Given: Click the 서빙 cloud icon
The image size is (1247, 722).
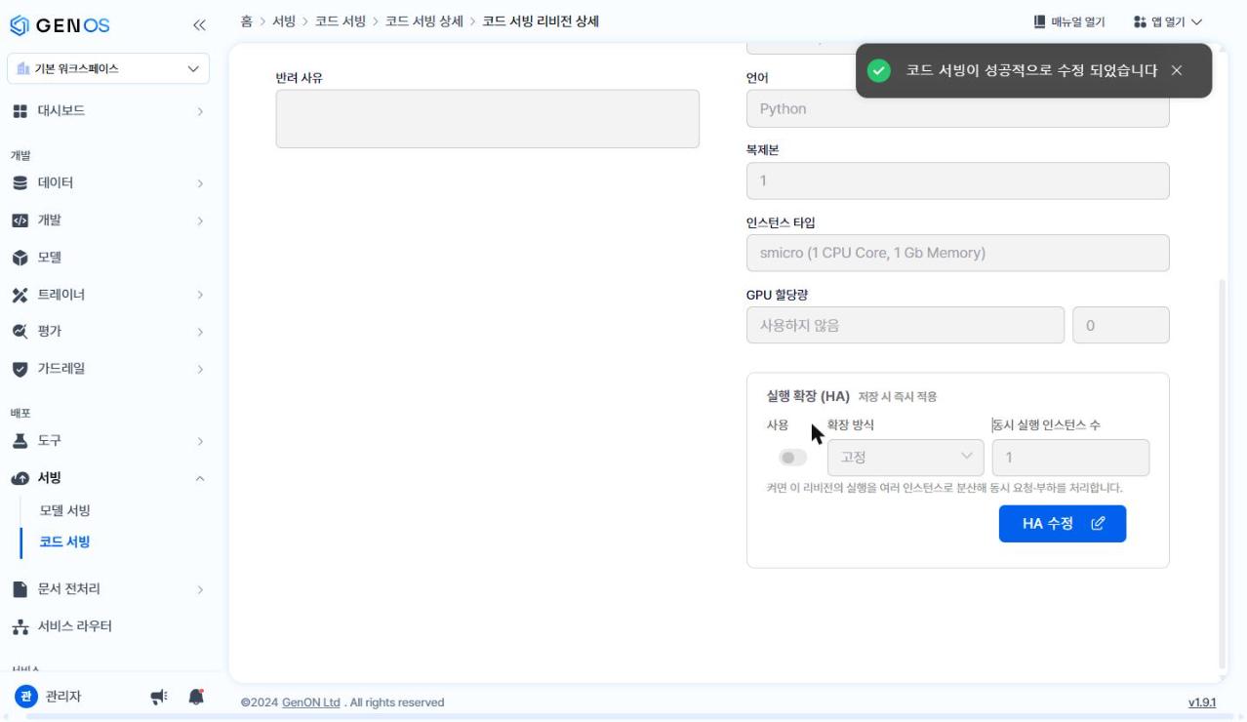Looking at the screenshot, I should [20, 478].
